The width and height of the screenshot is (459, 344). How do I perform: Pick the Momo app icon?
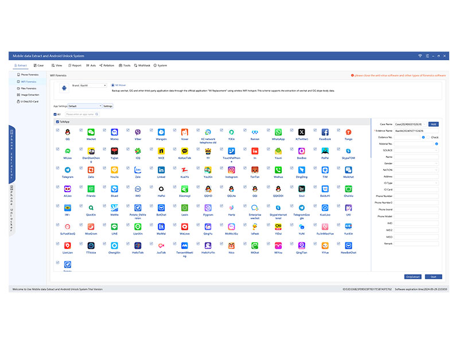coord(114,132)
